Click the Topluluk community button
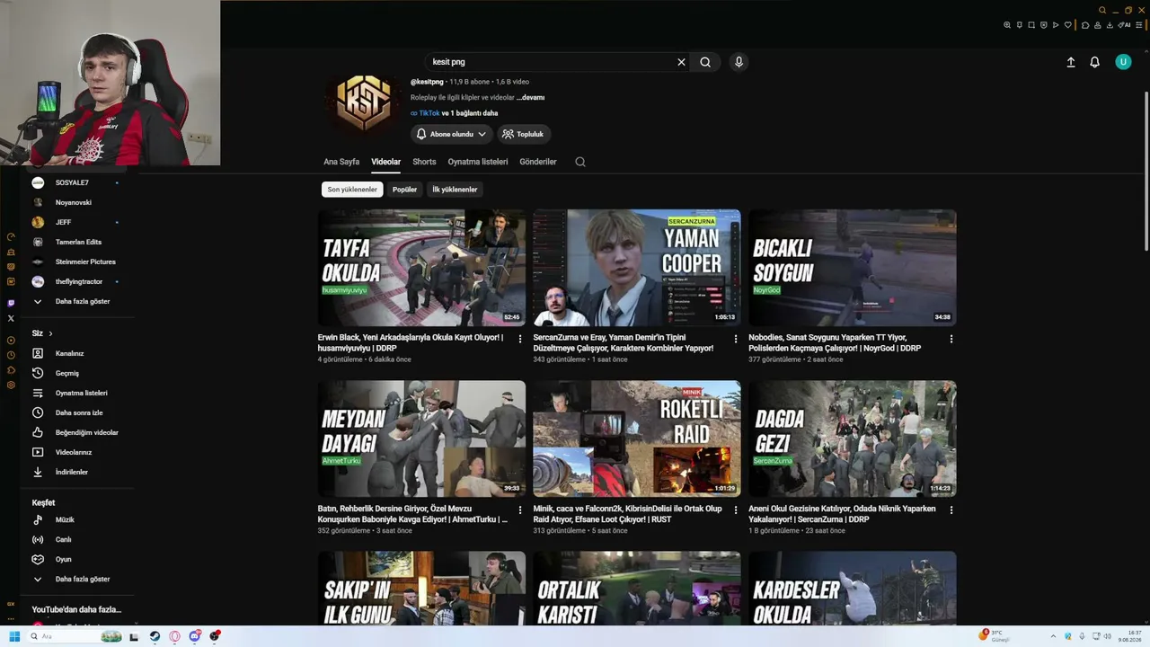1150x647 pixels. pyautogui.click(x=524, y=134)
